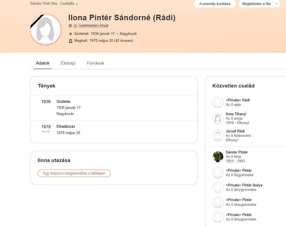The width and height of the screenshot is (286, 226).
Task: Click the A személy kutatása button
Action: [x=215, y=4]
